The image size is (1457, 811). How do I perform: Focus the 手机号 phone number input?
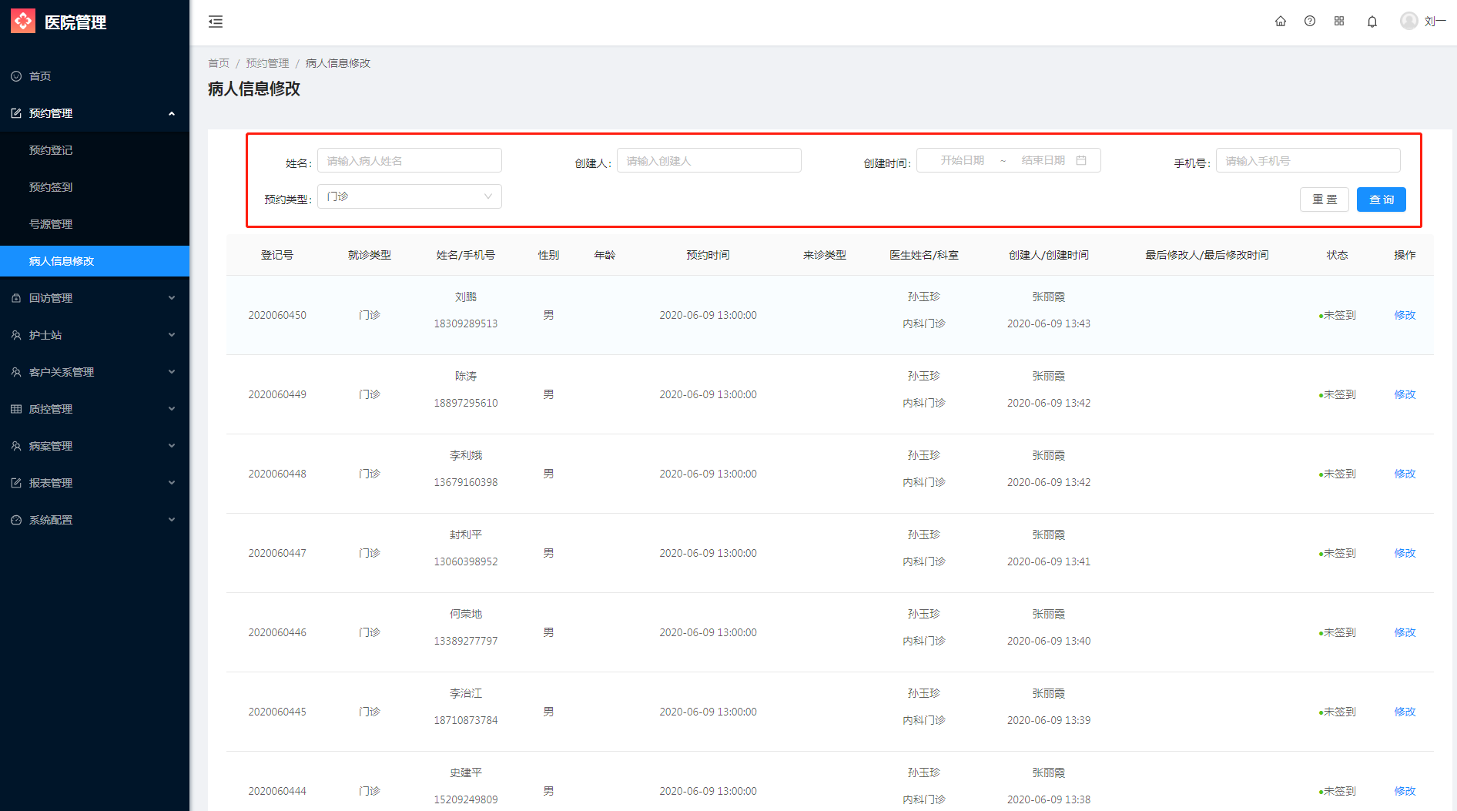[x=1308, y=160]
